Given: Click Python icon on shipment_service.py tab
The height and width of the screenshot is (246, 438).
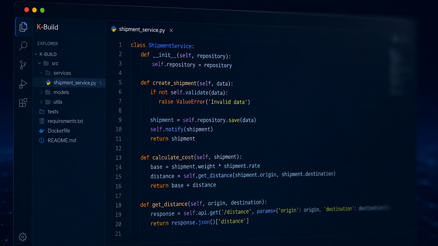Looking at the screenshot, I should click(x=114, y=29).
